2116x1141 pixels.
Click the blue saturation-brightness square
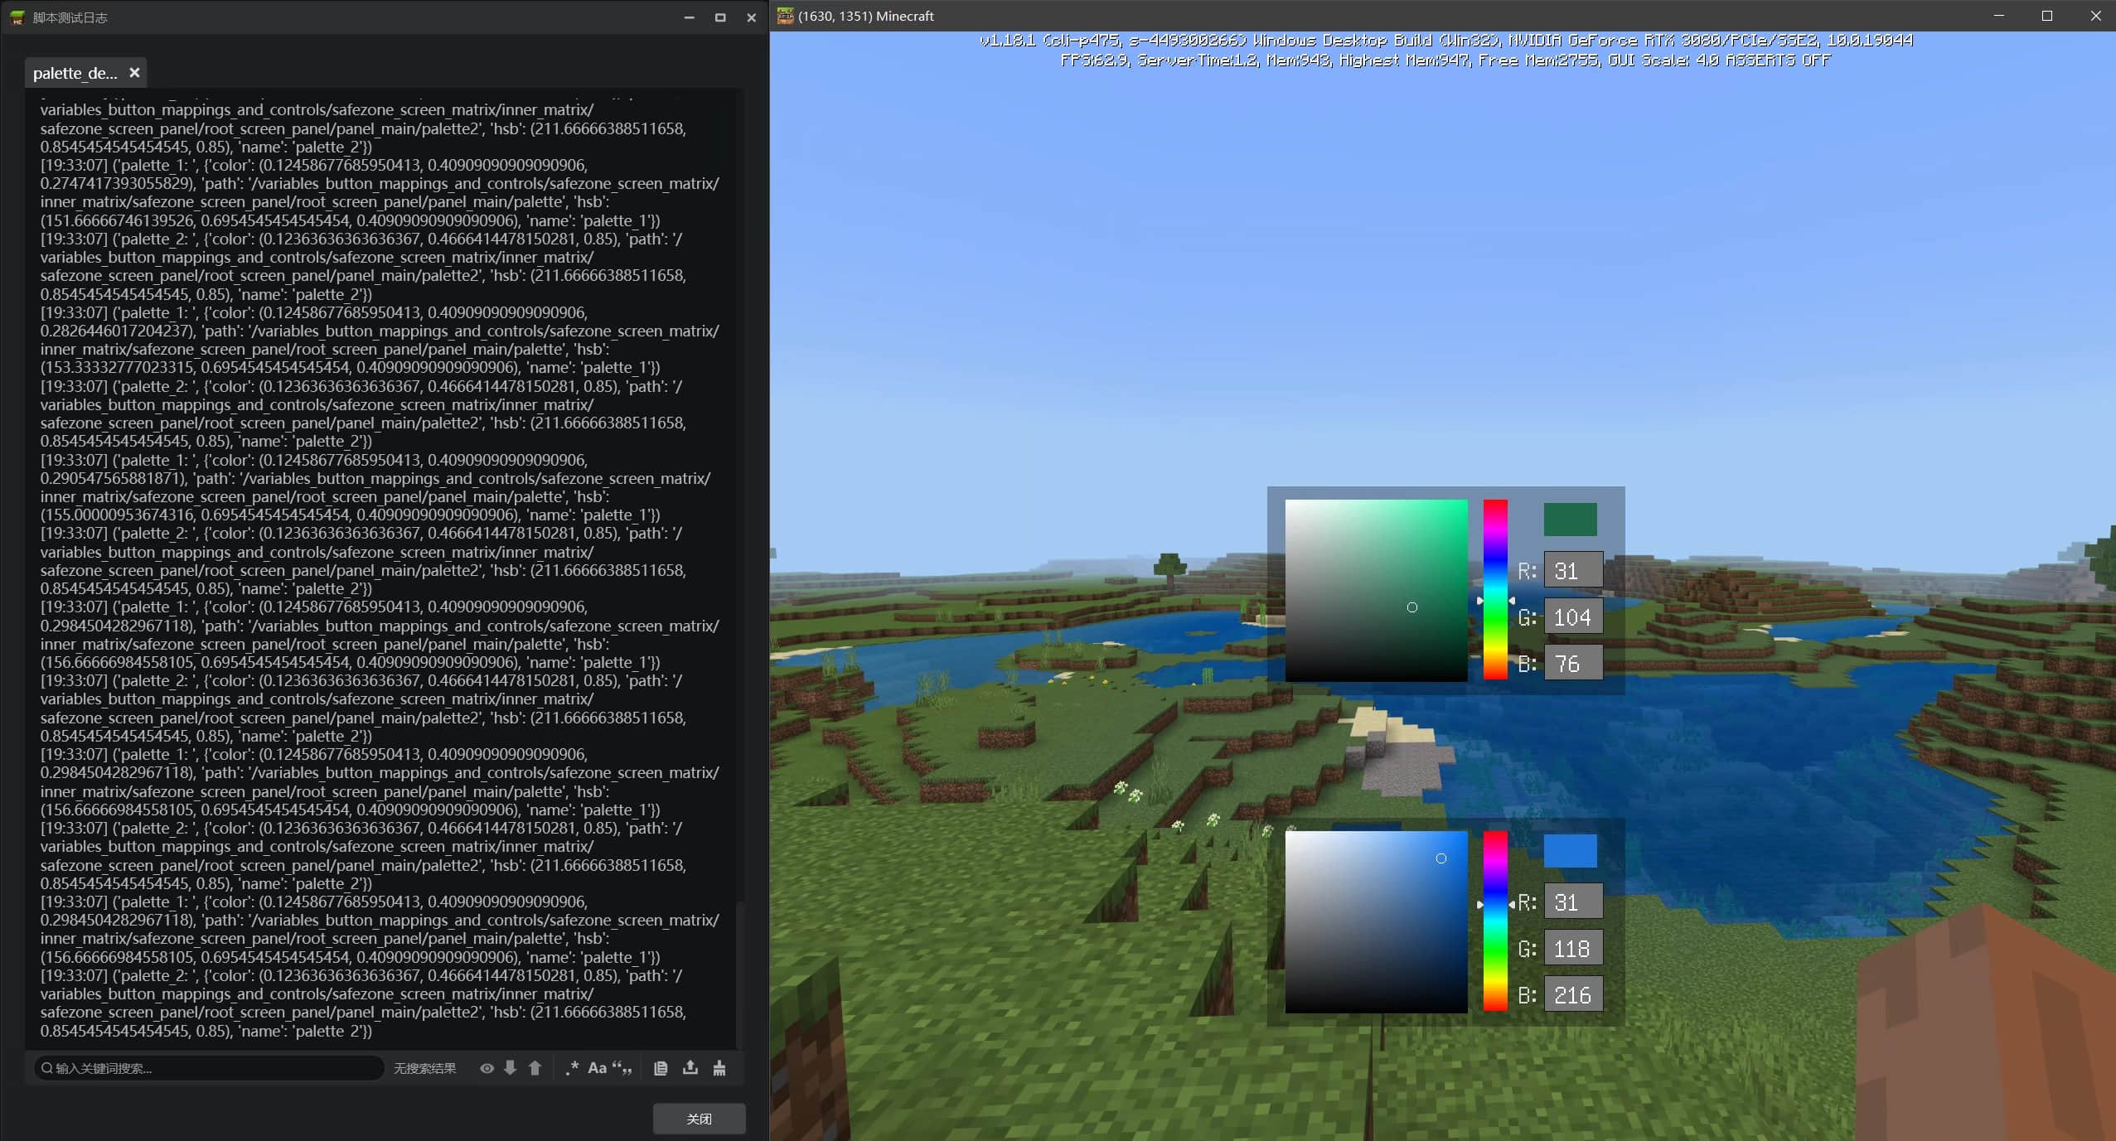coord(1376,921)
